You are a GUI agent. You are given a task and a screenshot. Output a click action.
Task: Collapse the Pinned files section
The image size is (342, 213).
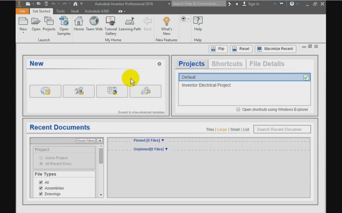pyautogui.click(x=163, y=140)
